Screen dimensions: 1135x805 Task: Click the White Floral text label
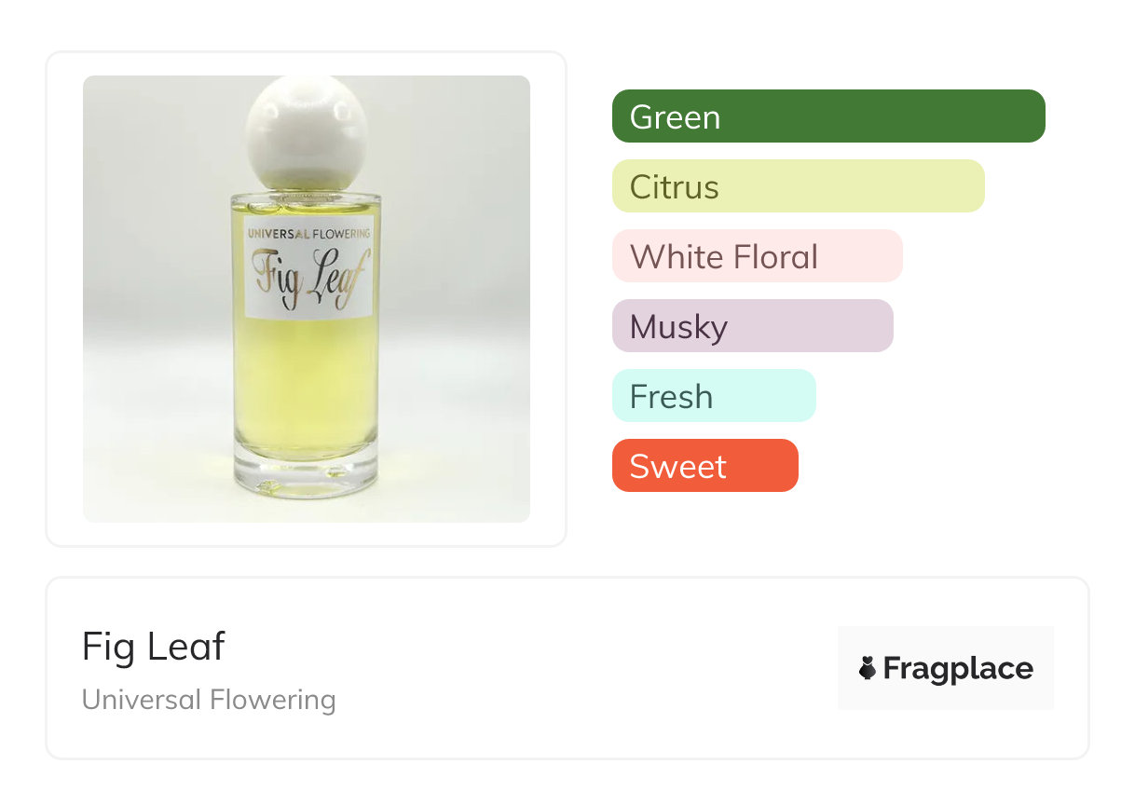724,257
